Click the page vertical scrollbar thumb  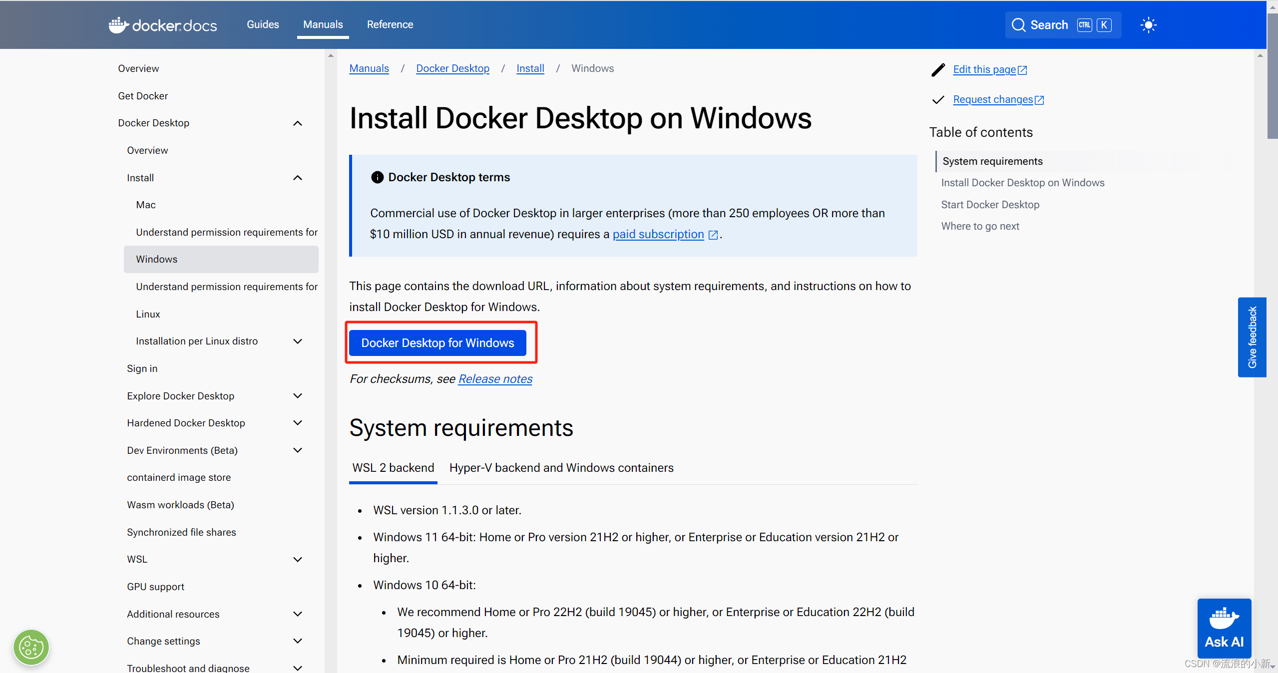click(1272, 75)
